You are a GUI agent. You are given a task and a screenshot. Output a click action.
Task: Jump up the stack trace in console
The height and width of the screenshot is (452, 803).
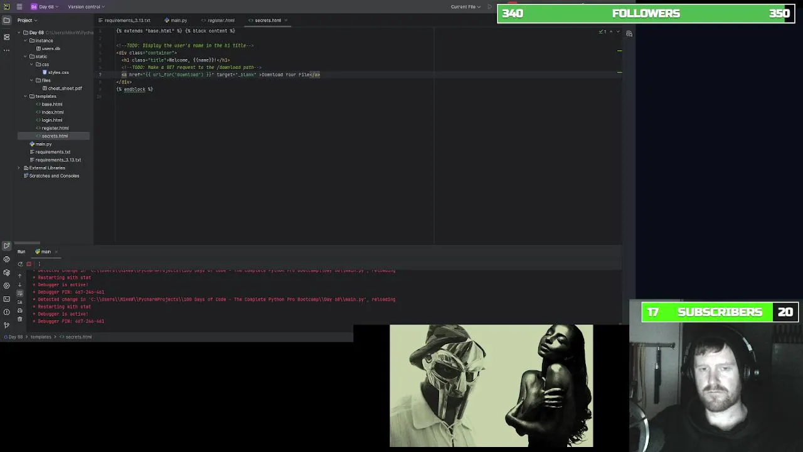[19, 276]
